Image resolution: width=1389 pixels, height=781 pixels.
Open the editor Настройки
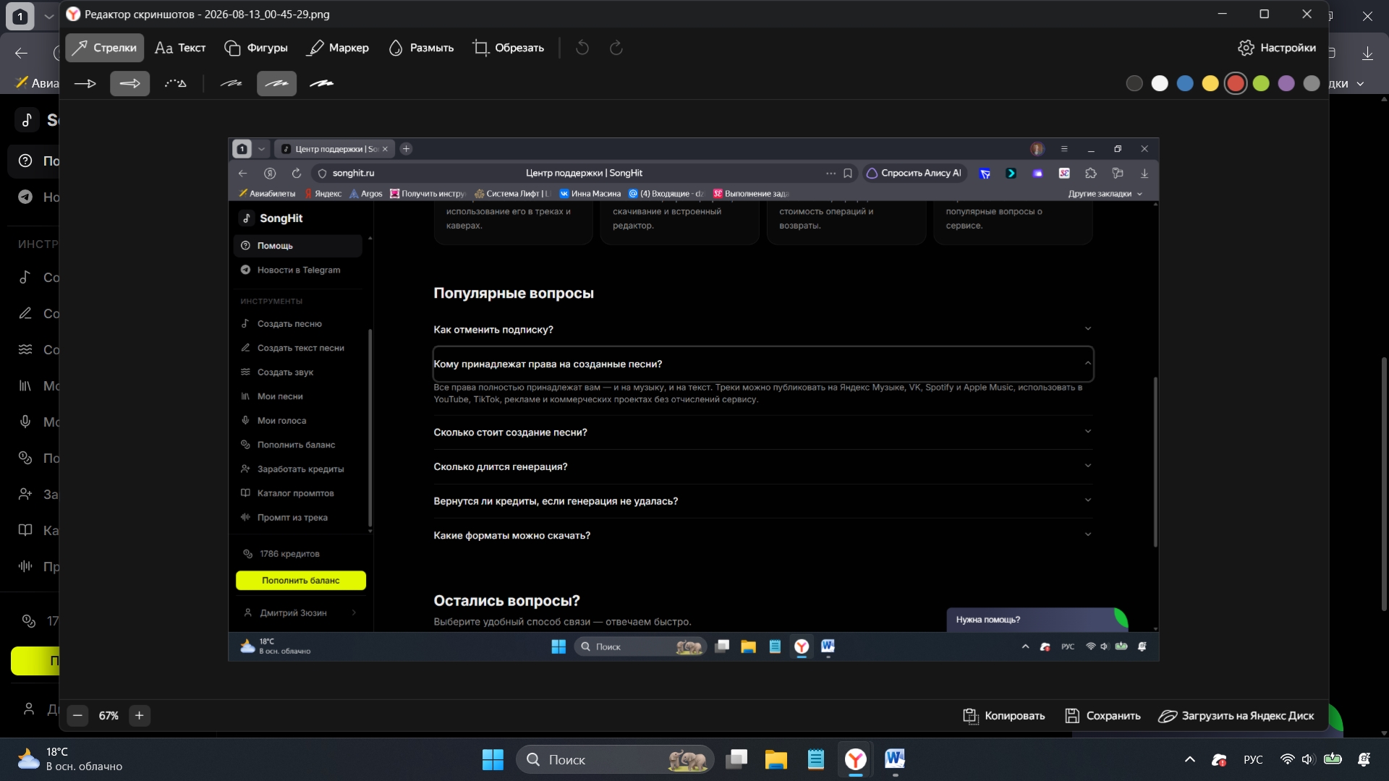coord(1277,48)
